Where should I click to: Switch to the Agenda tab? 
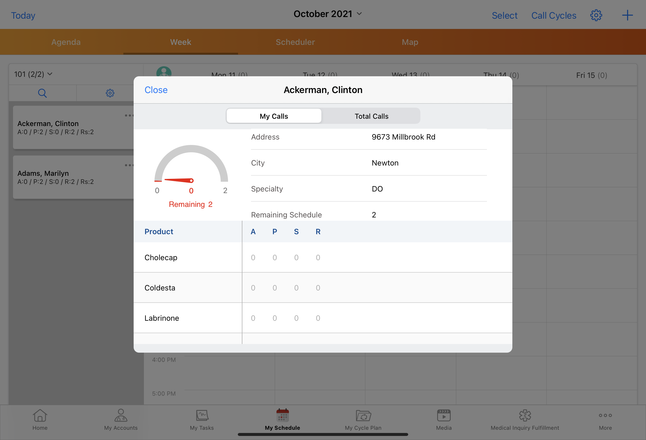tap(66, 42)
